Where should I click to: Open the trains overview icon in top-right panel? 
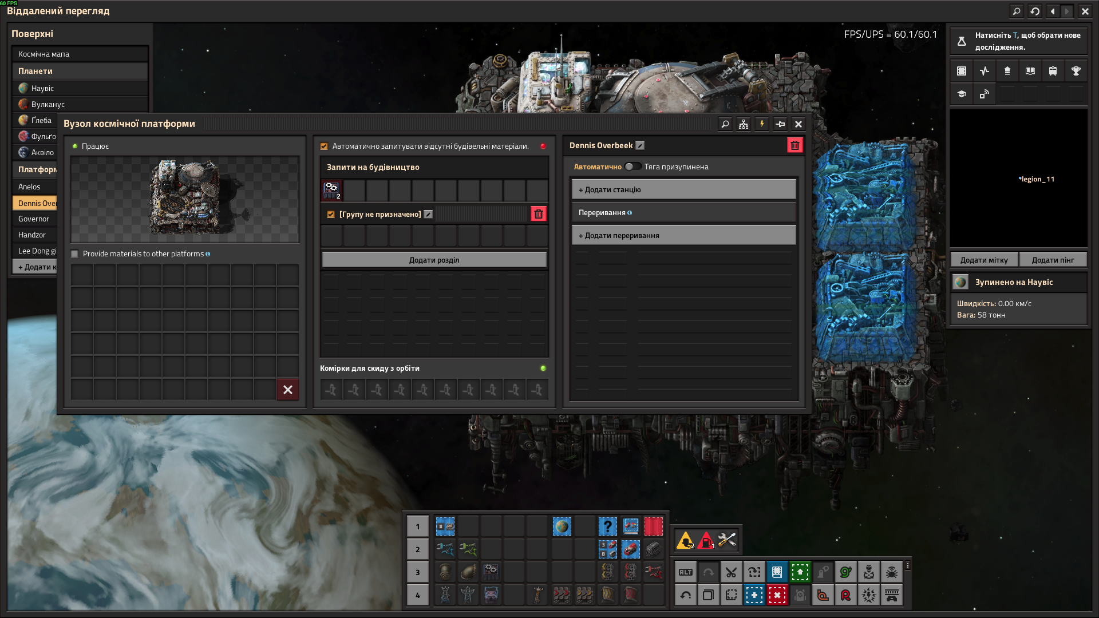click(x=1053, y=71)
